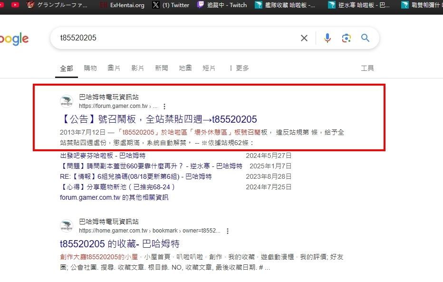The height and width of the screenshot is (282, 443).
Task: Open the グランブルーファ bookmark
Action: pyautogui.click(x=57, y=5)
